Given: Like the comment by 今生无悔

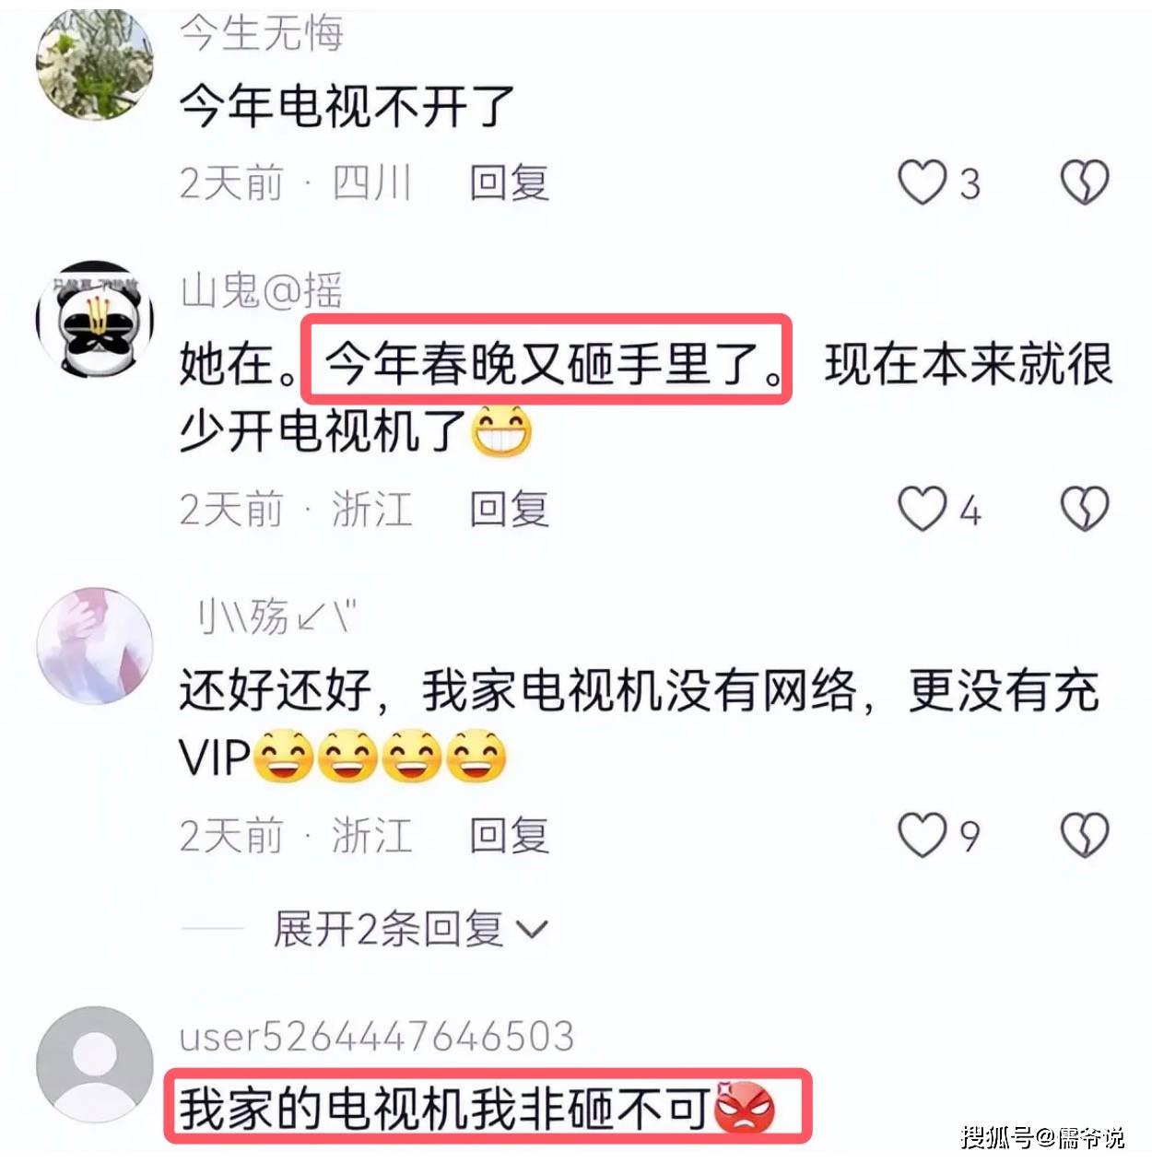Looking at the screenshot, I should pos(923,182).
